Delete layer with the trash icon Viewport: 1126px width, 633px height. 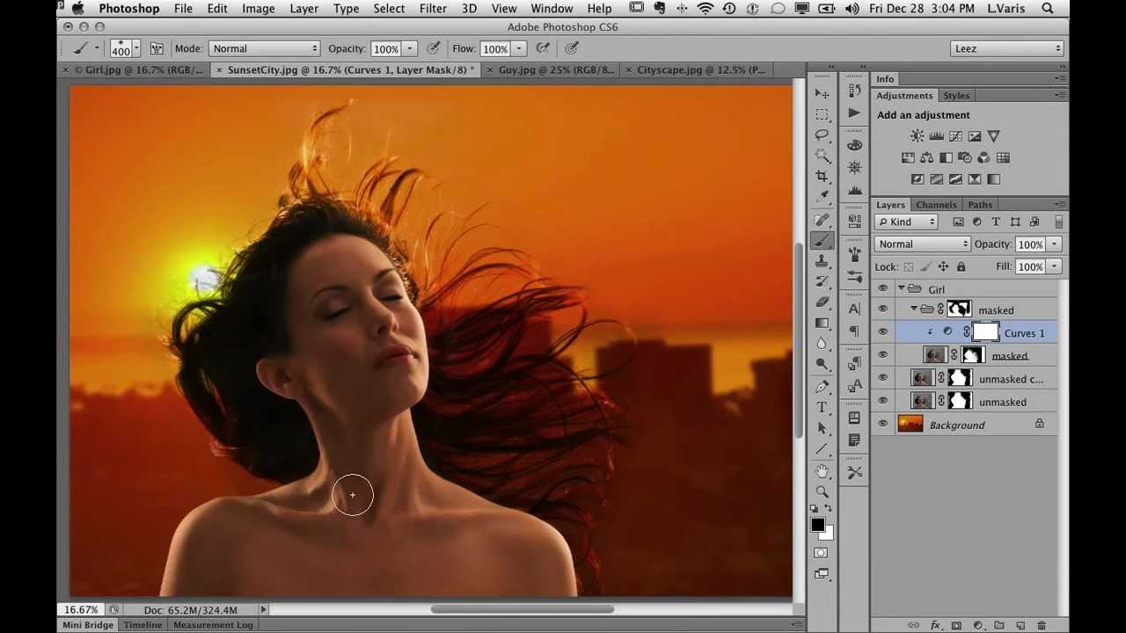1042,625
